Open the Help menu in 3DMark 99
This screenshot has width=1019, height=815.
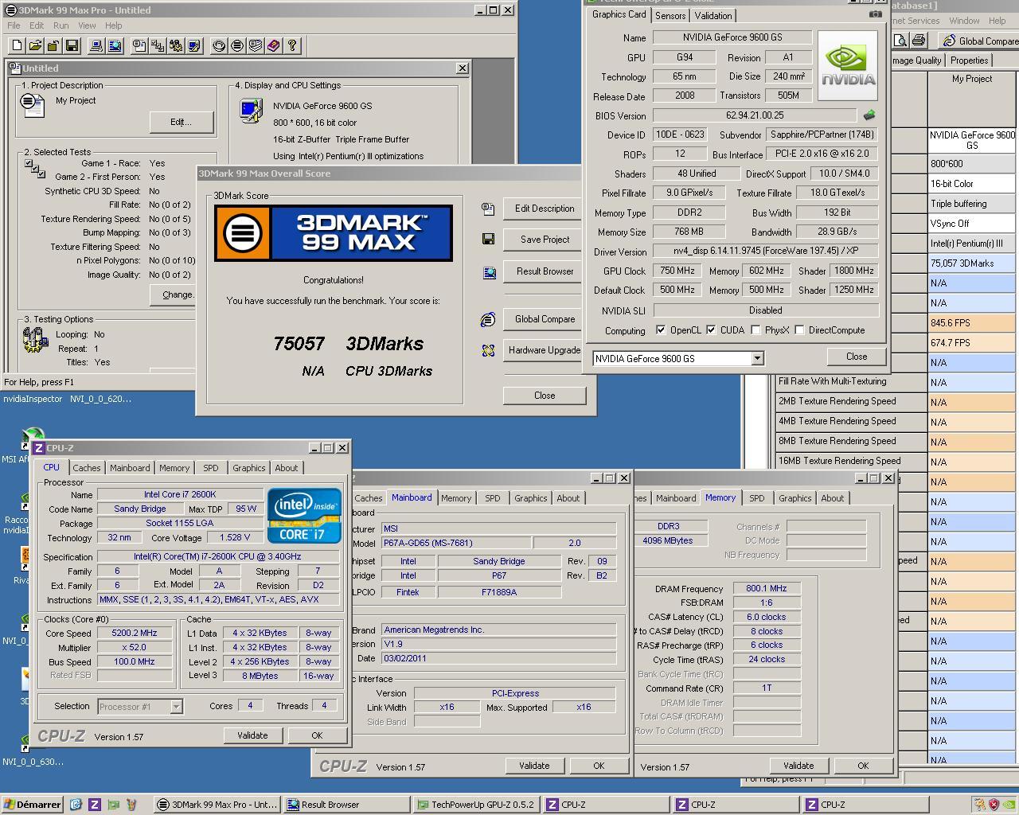click(114, 25)
